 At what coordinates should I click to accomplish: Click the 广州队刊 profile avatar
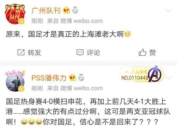point(15,14)
